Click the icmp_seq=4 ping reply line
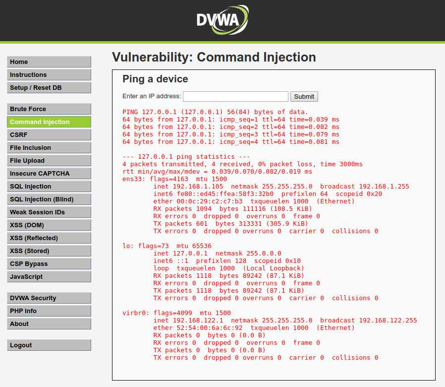Image resolution: width=445 pixels, height=387 pixels. 231,142
